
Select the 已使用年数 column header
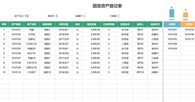pos(109,24)
